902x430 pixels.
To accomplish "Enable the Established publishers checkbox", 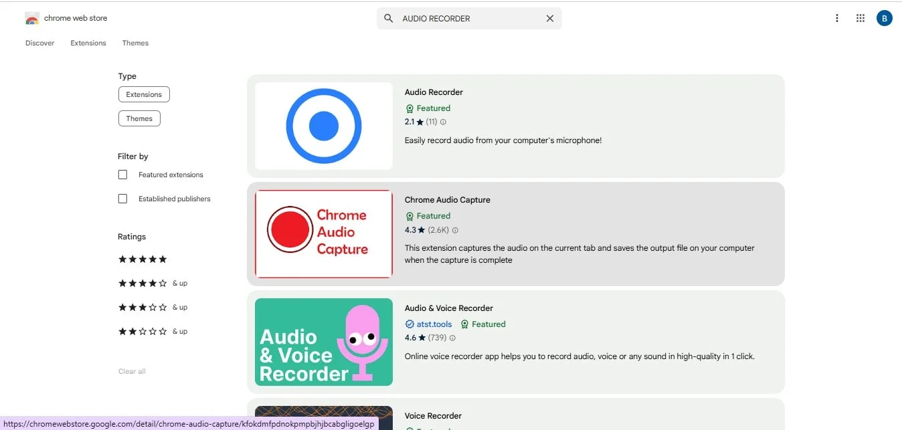I will pyautogui.click(x=122, y=199).
